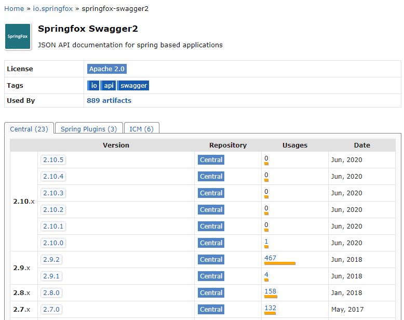This screenshot has width=404, height=320.
Task: Select the api tag
Action: coord(109,86)
